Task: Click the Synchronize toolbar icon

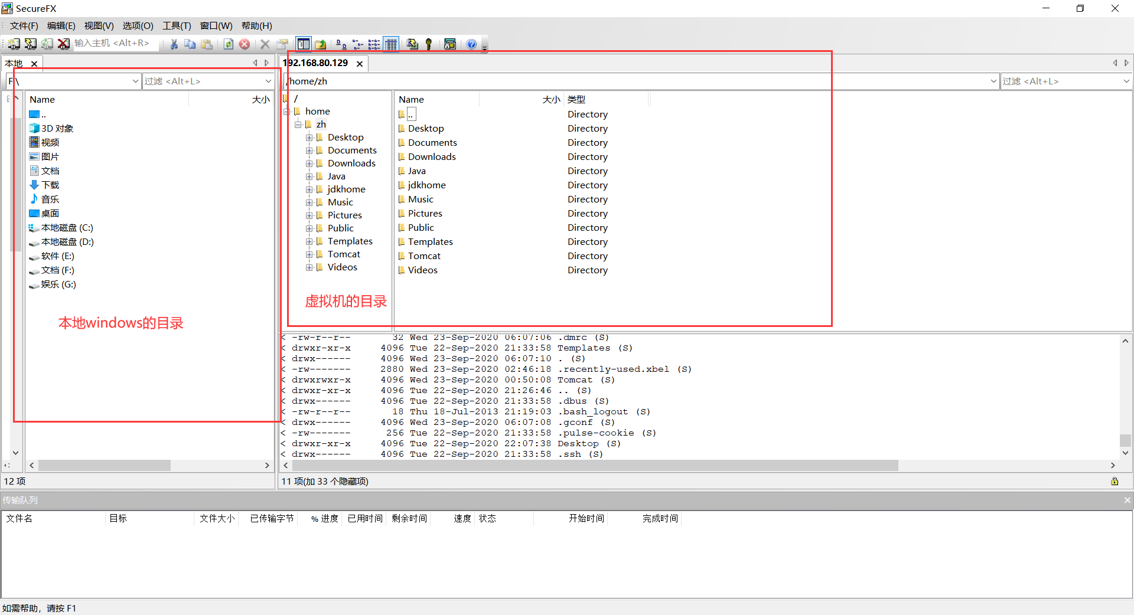Action: (412, 44)
